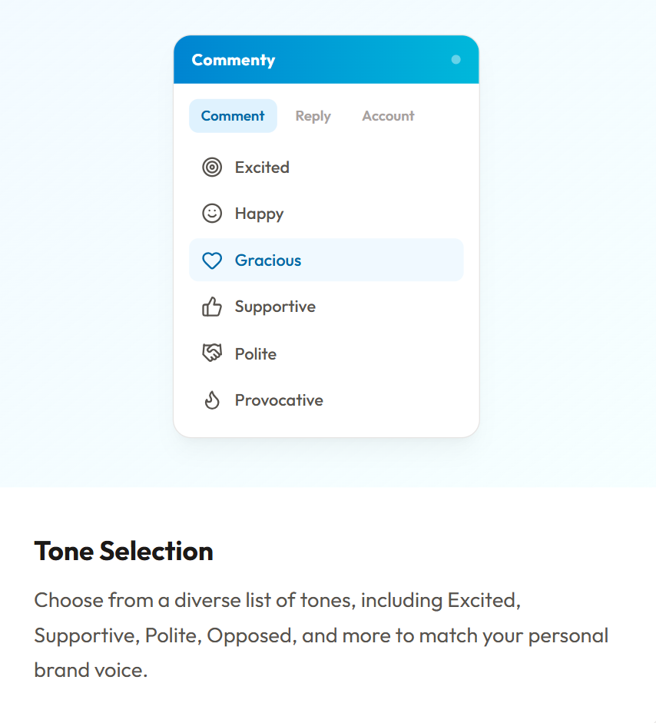Click the Tone Selection heading
The image size is (656, 723).
pos(123,551)
